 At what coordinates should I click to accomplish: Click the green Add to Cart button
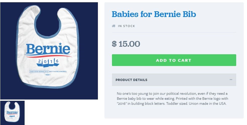(174, 60)
